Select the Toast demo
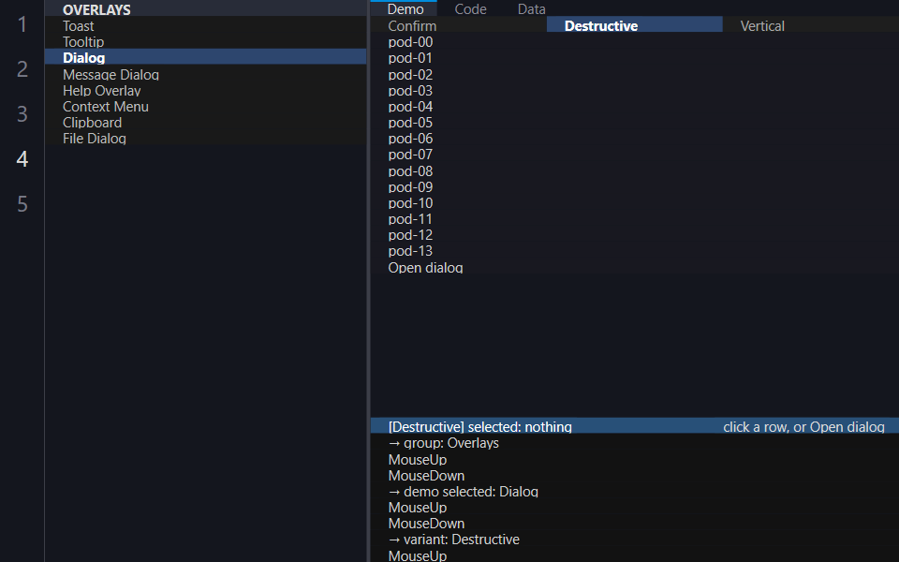This screenshot has width=899, height=562. tap(205, 26)
